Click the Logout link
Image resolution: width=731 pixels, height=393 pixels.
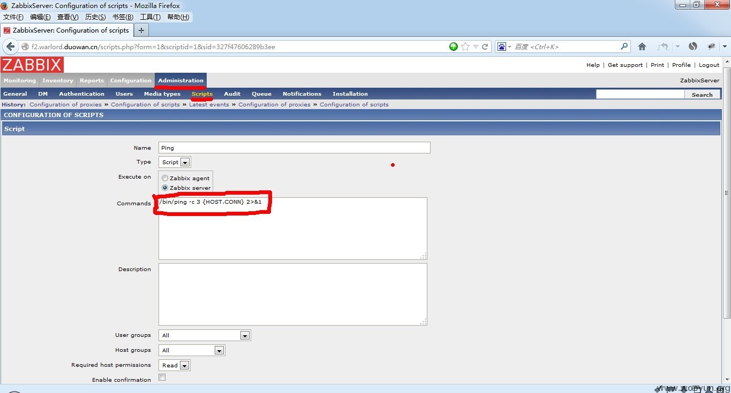pyautogui.click(x=709, y=65)
